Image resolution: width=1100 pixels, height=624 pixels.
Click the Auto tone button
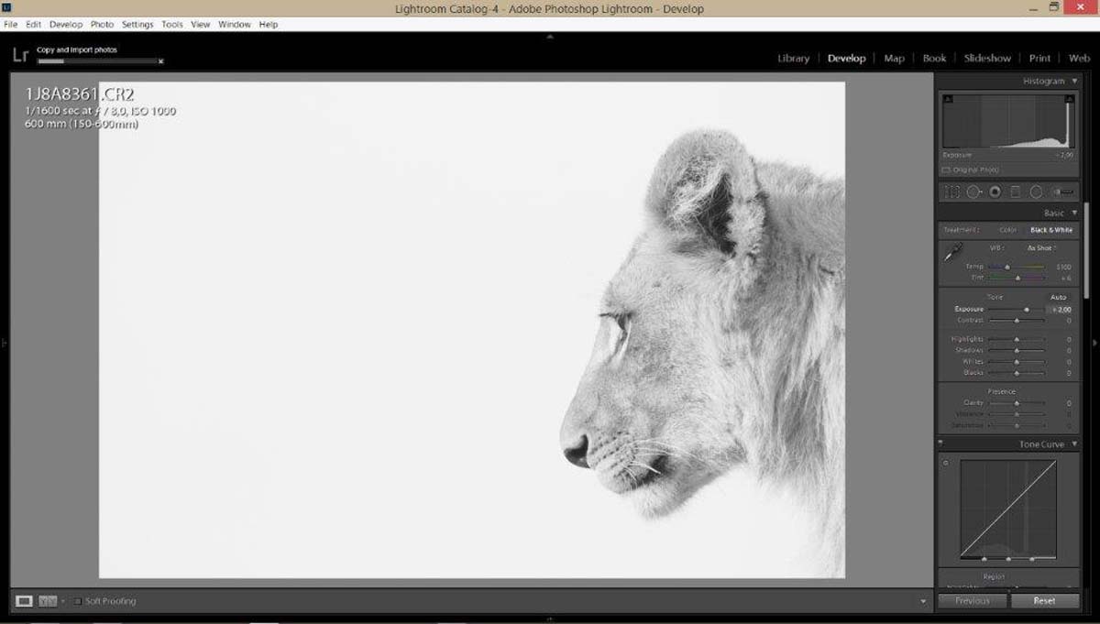(x=1058, y=297)
